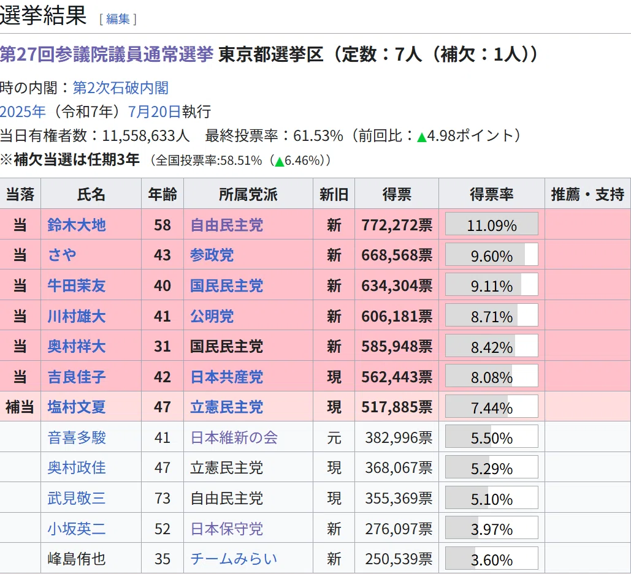
Task: Select the 517,885票 vote count cell
Action: coord(397,407)
